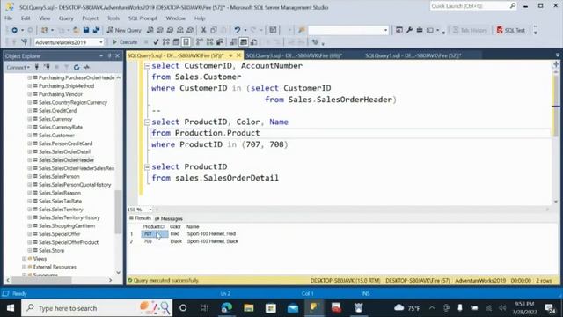Switch to the SQLQuery1.sql tab
Viewport: 563px width, 317px height.
click(413, 55)
